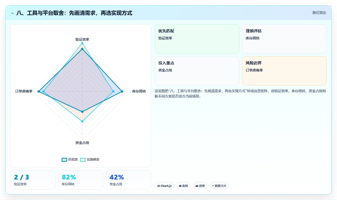Click the 实施难度 data point on 库存周转 axis
Screen dimensions: 337x200
(113, 91)
